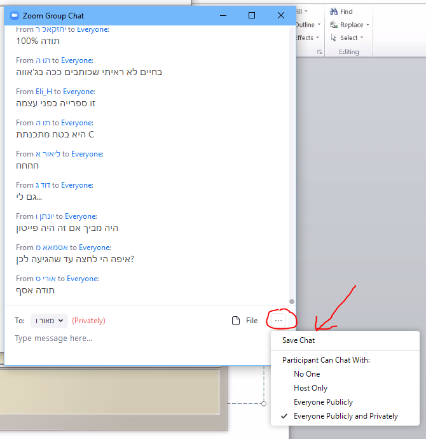Click the sender name אסמאא מ
The image size is (426, 439).
[52, 247]
